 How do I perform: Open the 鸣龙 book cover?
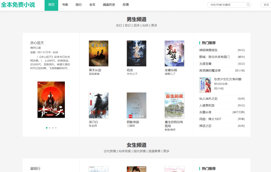136,53
